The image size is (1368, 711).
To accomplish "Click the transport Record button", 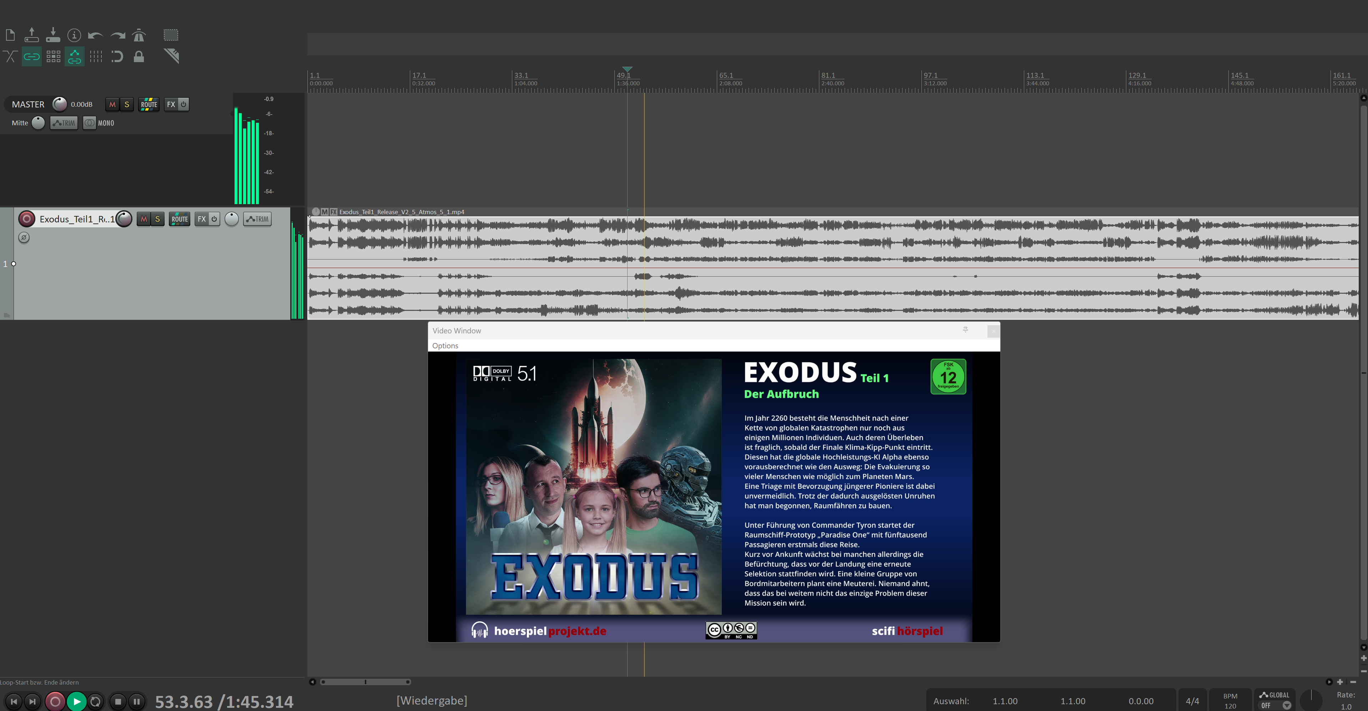I will click(55, 701).
